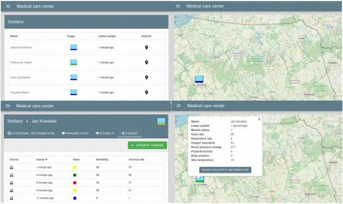This screenshot has height=204, width=343.
Task: Click green value swatch in 4 minutes ago row
Action: (x=74, y=175)
